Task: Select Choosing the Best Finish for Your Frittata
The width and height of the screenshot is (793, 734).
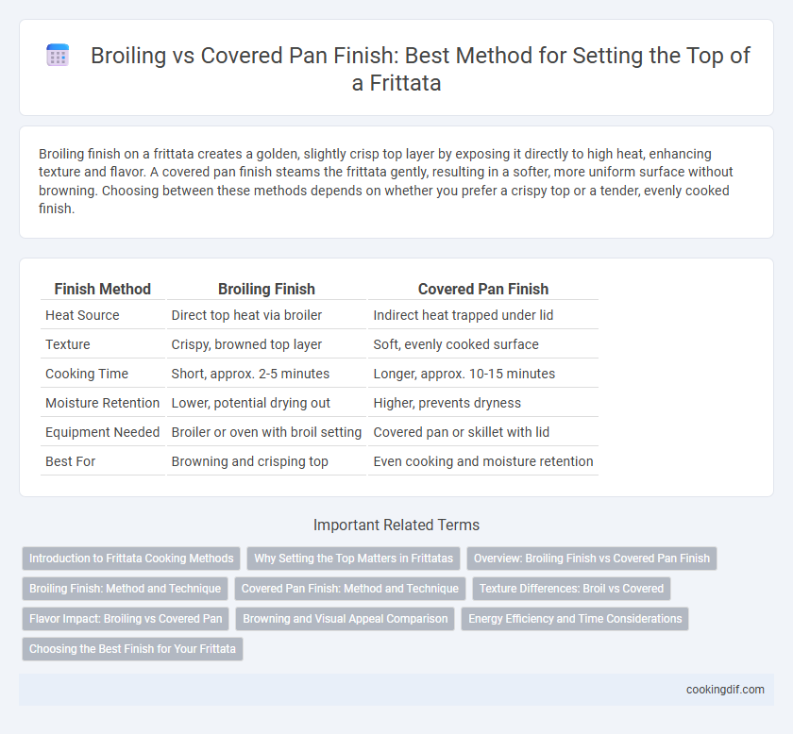Action: click(x=132, y=649)
